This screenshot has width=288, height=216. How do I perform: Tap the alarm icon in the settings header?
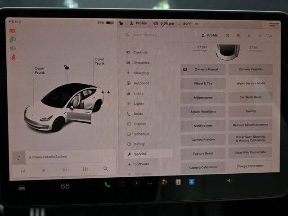(227, 36)
